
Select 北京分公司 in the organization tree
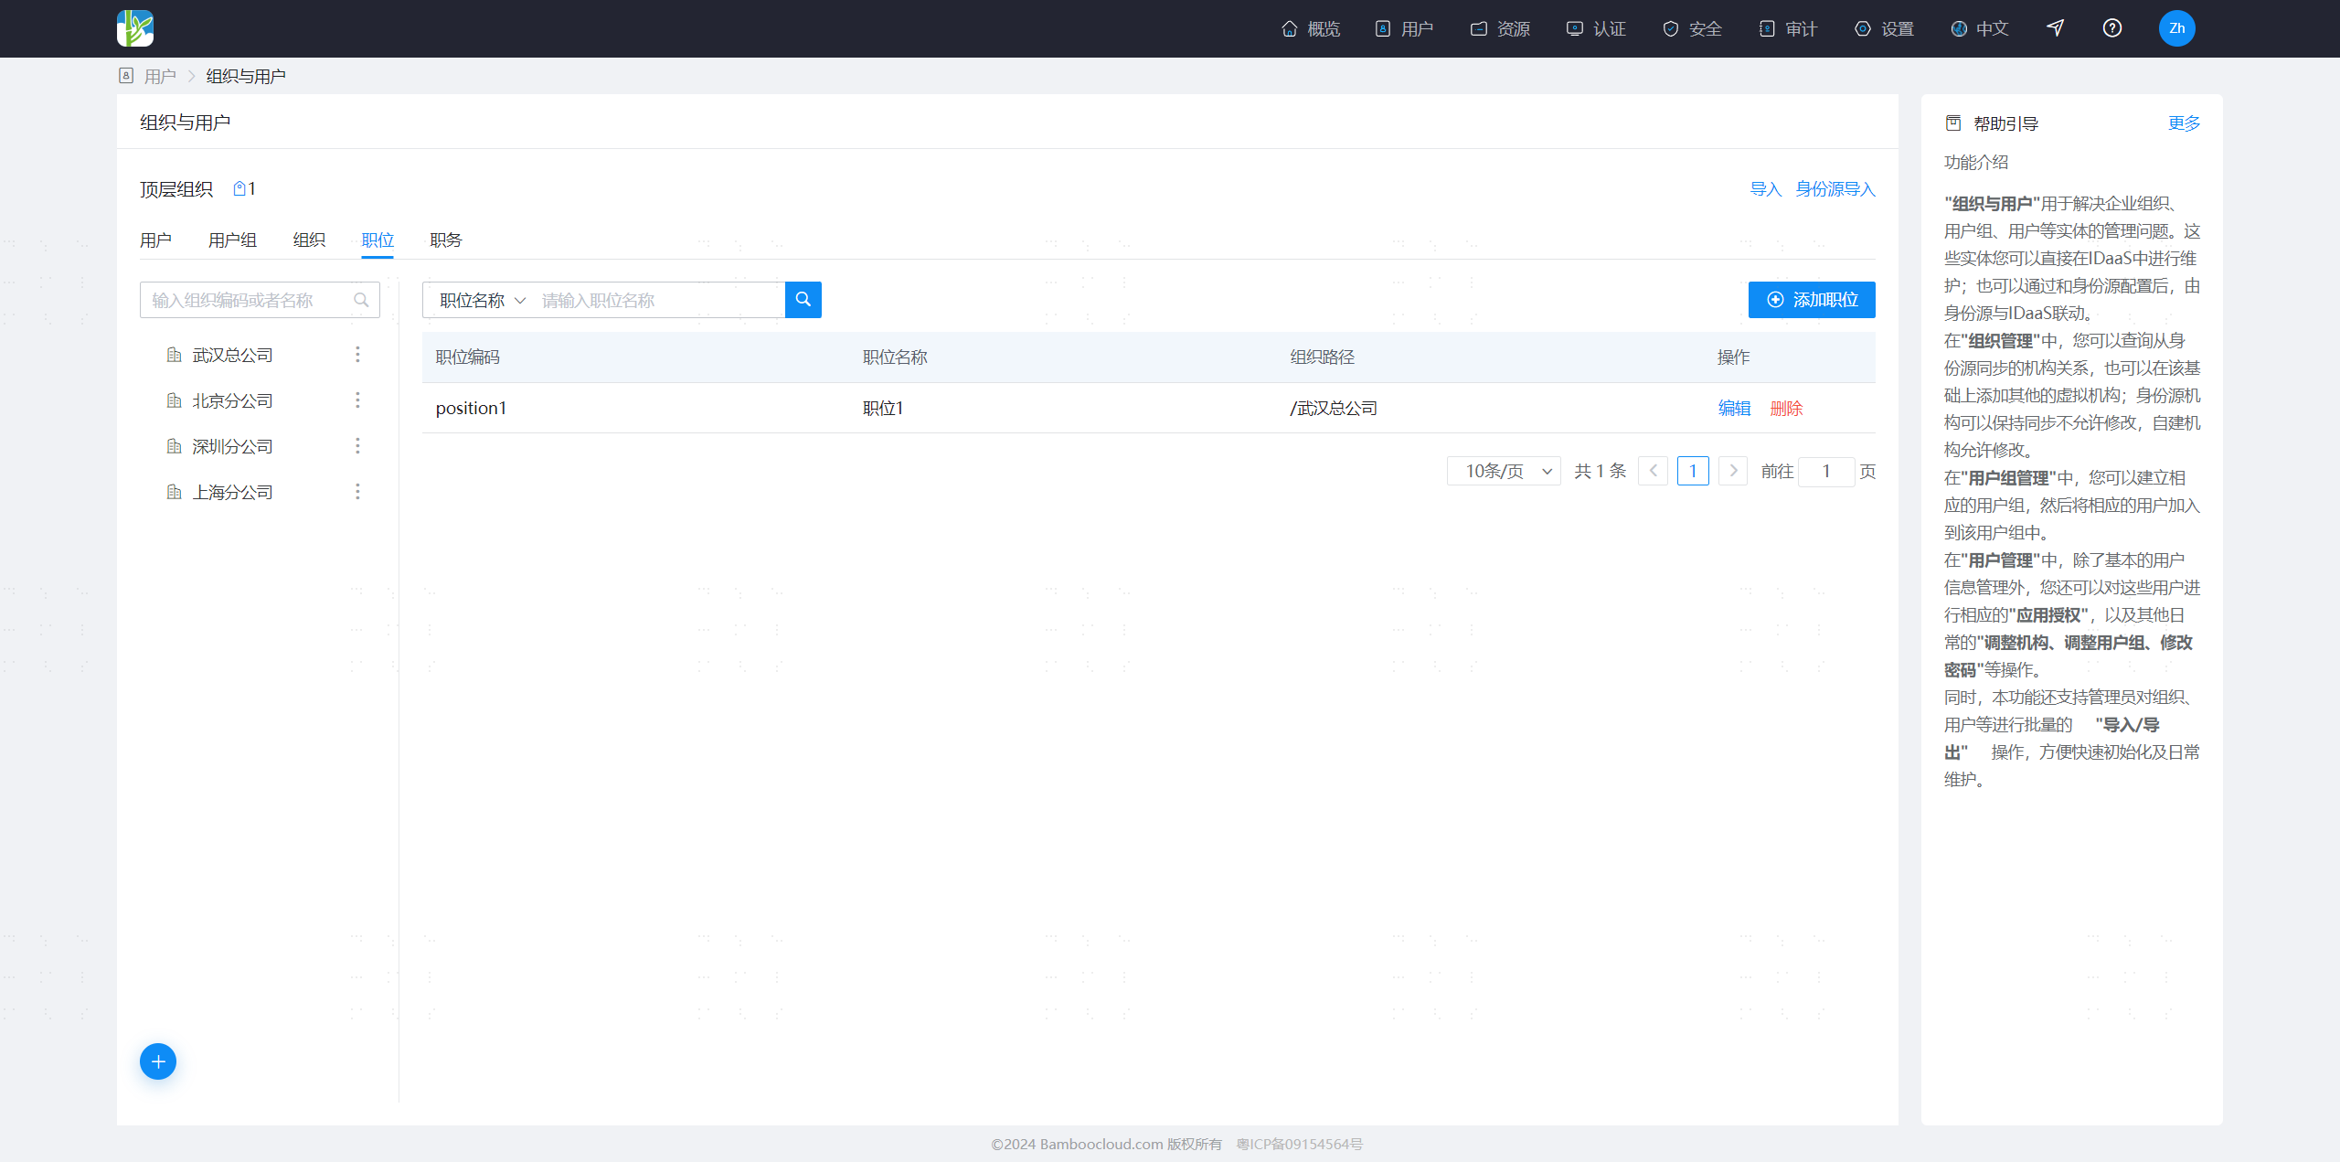232,400
